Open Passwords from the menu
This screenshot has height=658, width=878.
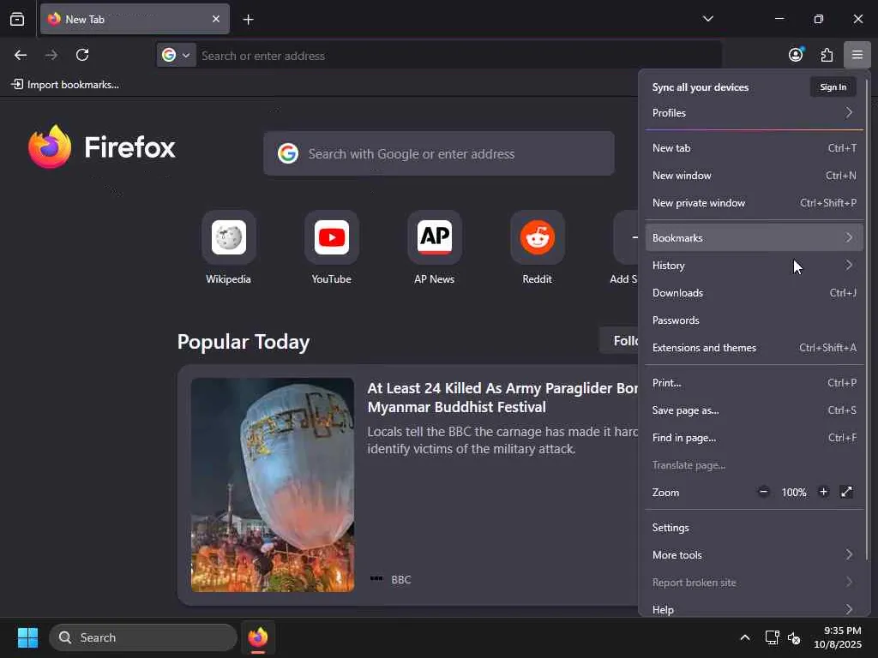coord(754,320)
